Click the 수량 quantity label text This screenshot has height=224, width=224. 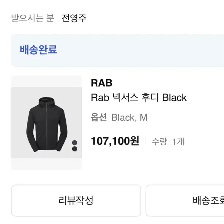[x=159, y=142]
